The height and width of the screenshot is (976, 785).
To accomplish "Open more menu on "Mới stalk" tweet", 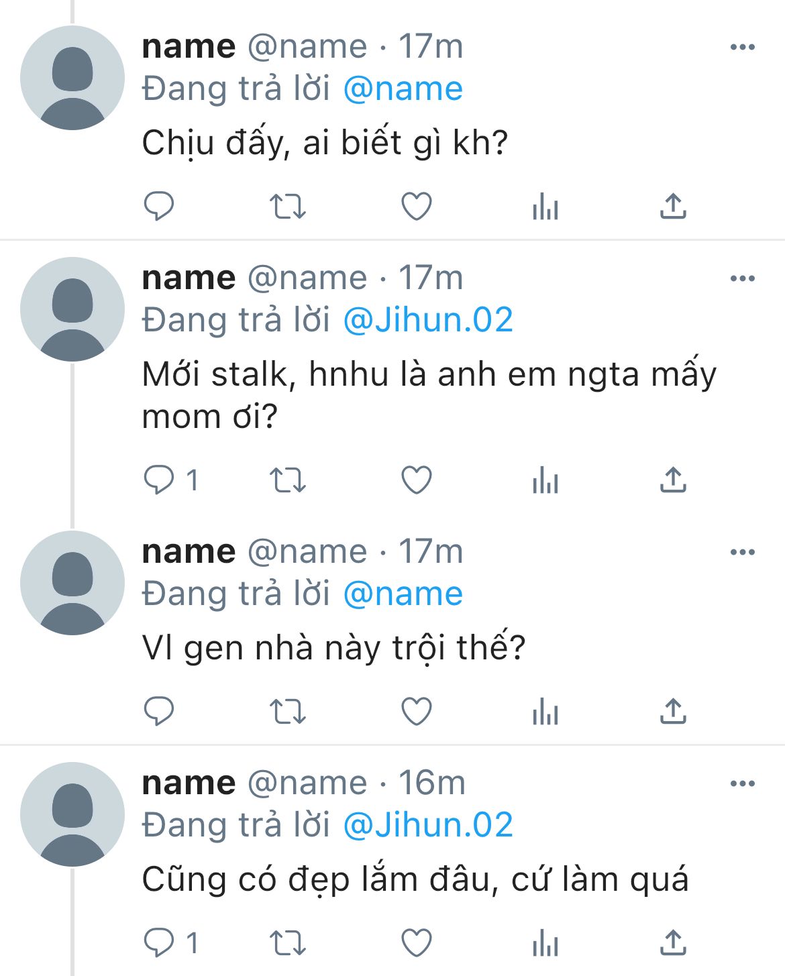I will (x=742, y=278).
